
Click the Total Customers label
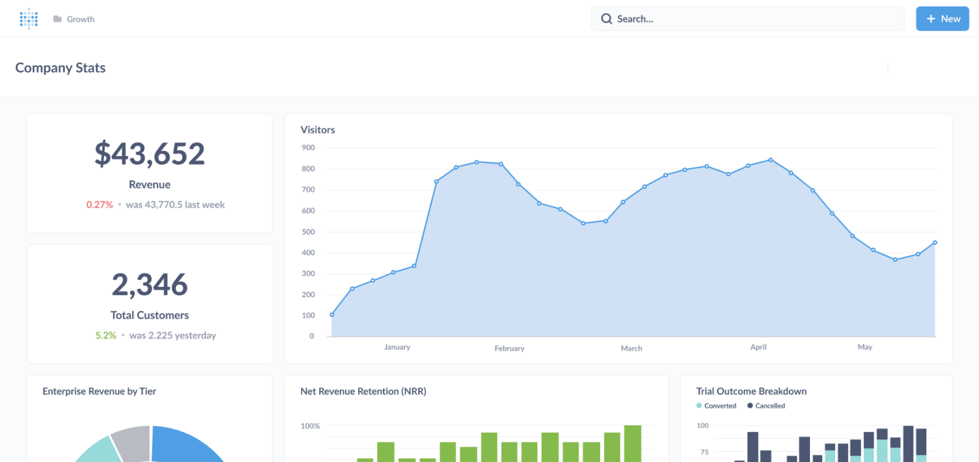pos(150,315)
